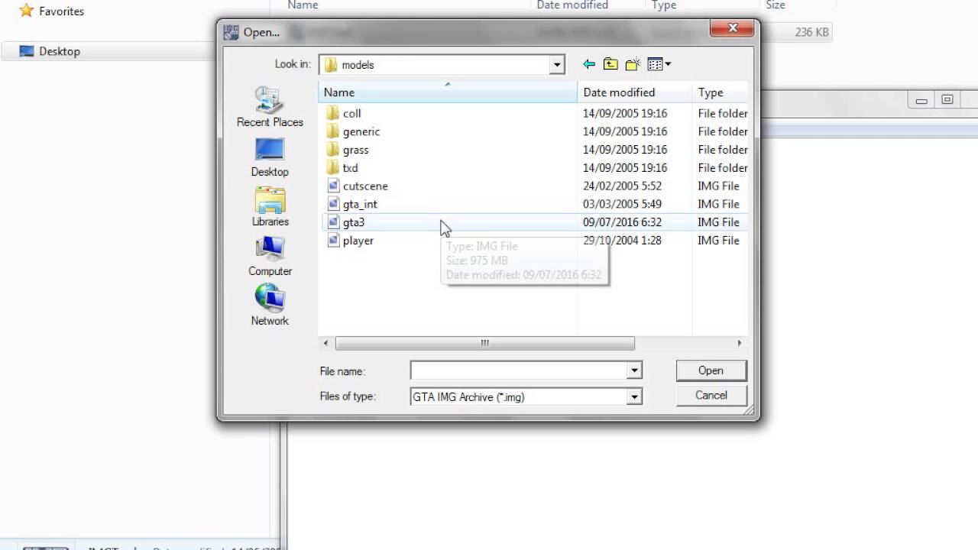This screenshot has height=550, width=978.
Task: Click the gta_int IMG file icon
Action: click(x=332, y=204)
